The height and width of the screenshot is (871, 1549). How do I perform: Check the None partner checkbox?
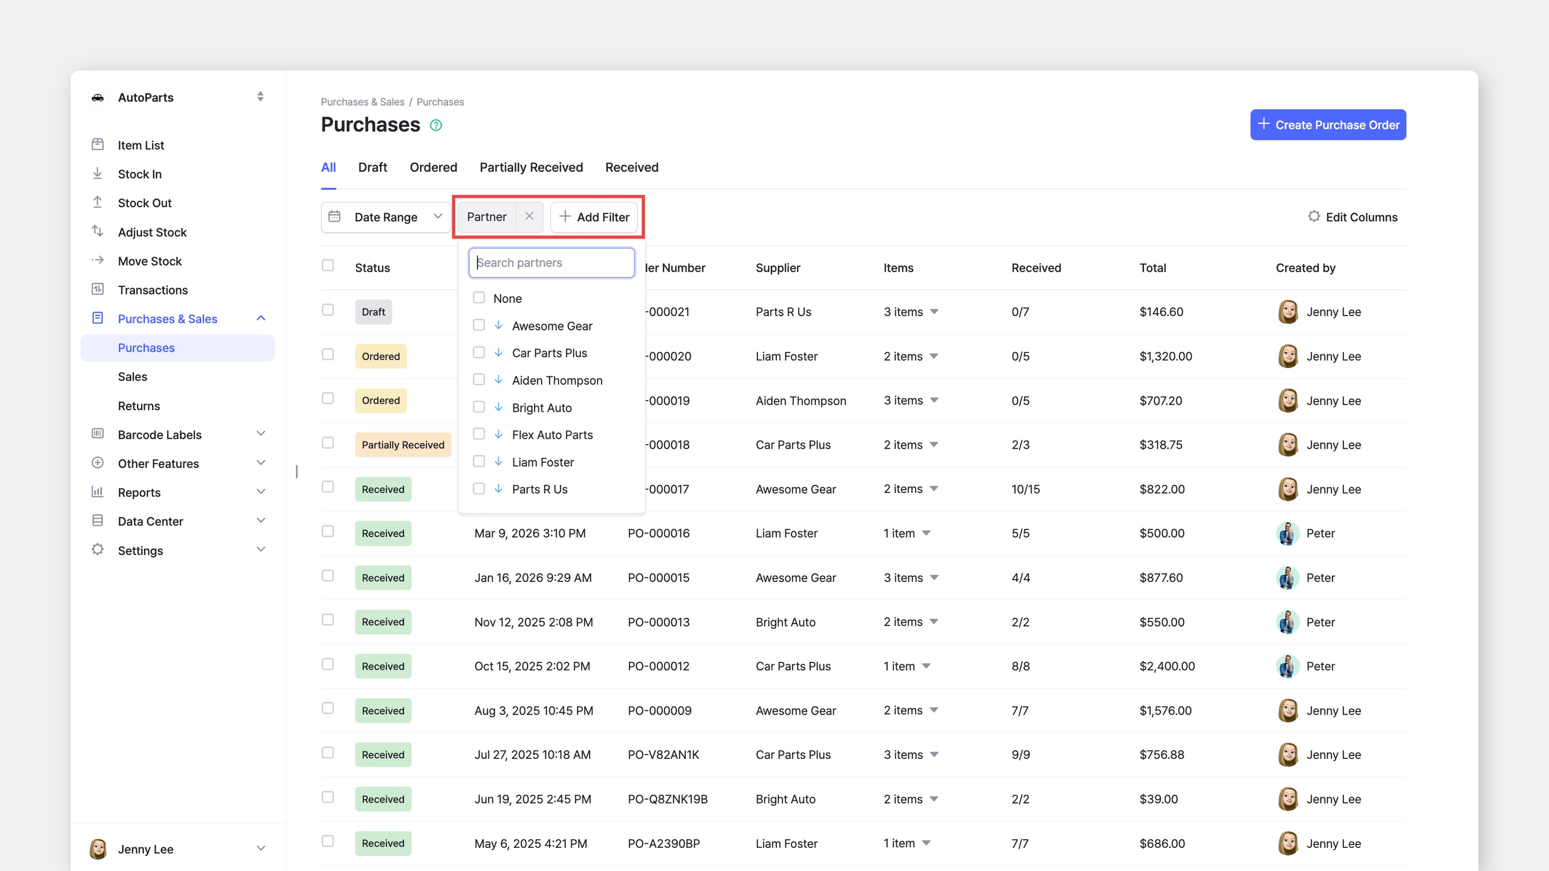[x=479, y=298]
